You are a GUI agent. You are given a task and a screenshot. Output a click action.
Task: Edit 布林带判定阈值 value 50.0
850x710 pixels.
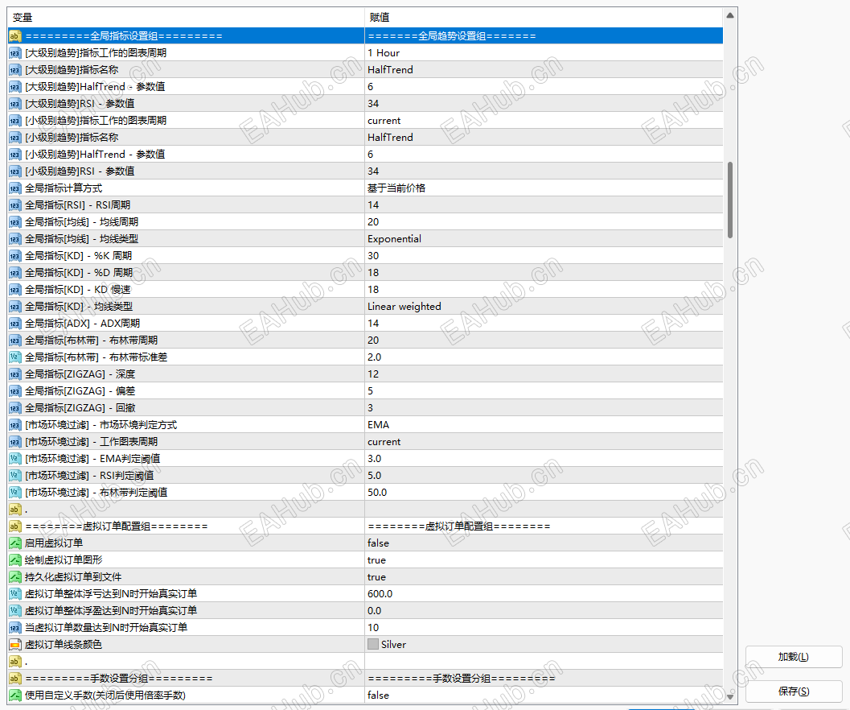point(544,493)
